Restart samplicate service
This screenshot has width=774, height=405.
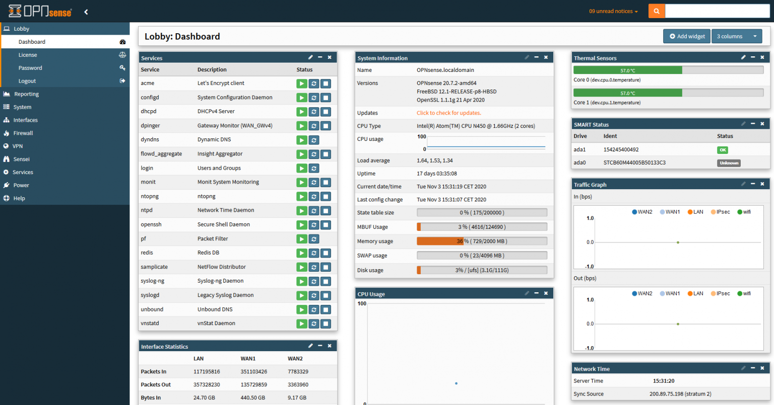coord(314,267)
